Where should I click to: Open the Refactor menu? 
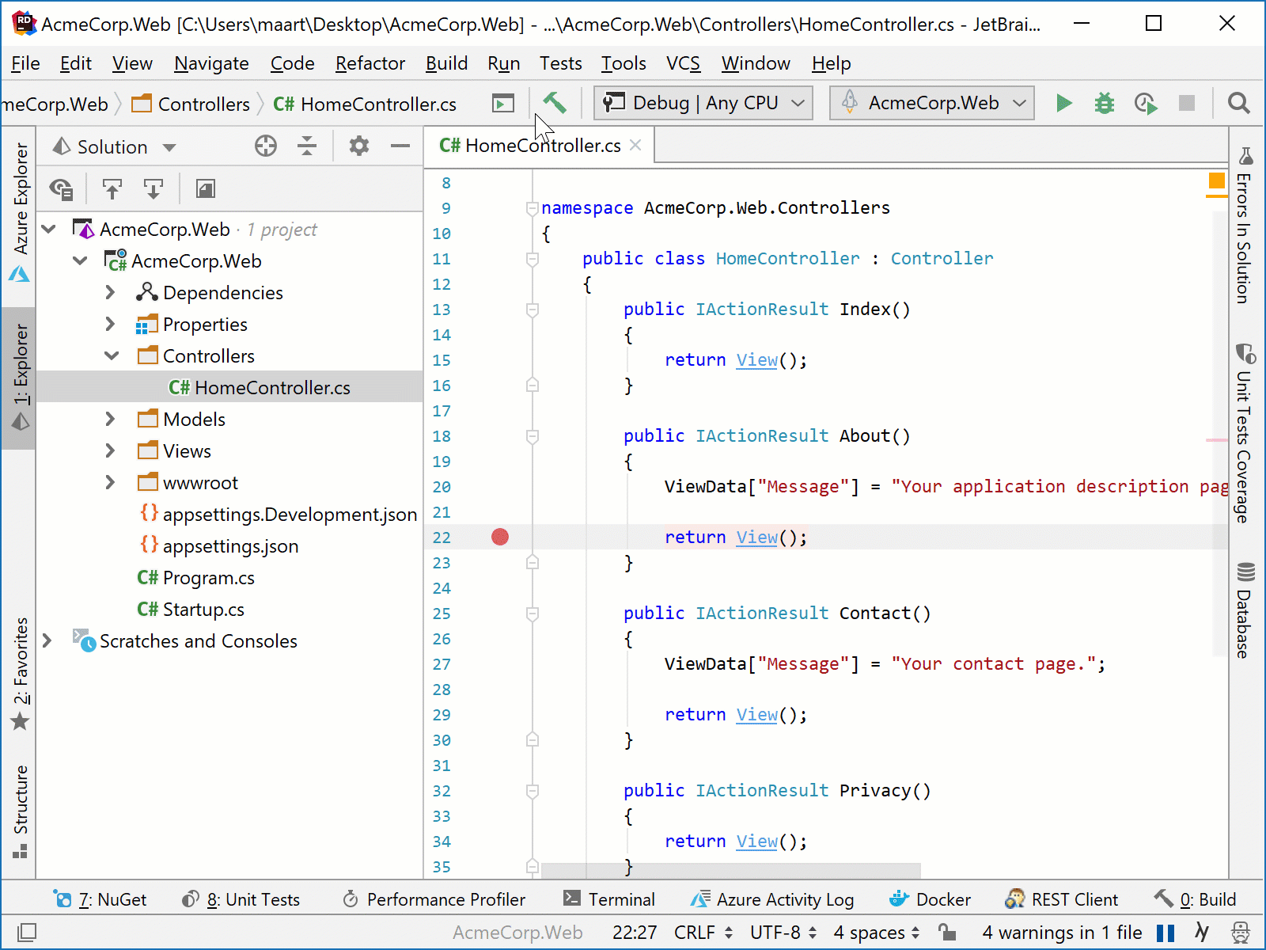(x=370, y=63)
